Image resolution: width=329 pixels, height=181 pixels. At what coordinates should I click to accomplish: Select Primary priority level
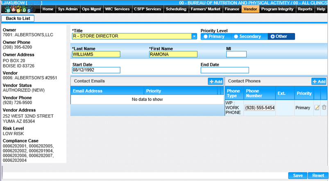pyautogui.click(x=216, y=36)
